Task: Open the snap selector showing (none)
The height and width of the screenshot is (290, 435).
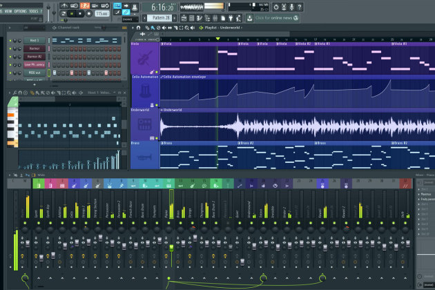Action: click(130, 19)
